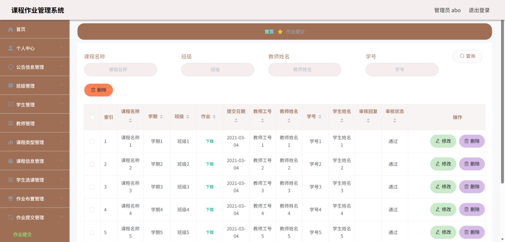Click the star icon in the breadcrumb

tap(280, 32)
